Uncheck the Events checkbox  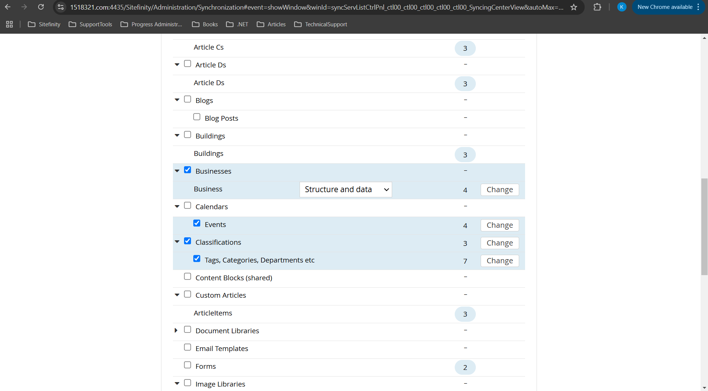click(197, 223)
